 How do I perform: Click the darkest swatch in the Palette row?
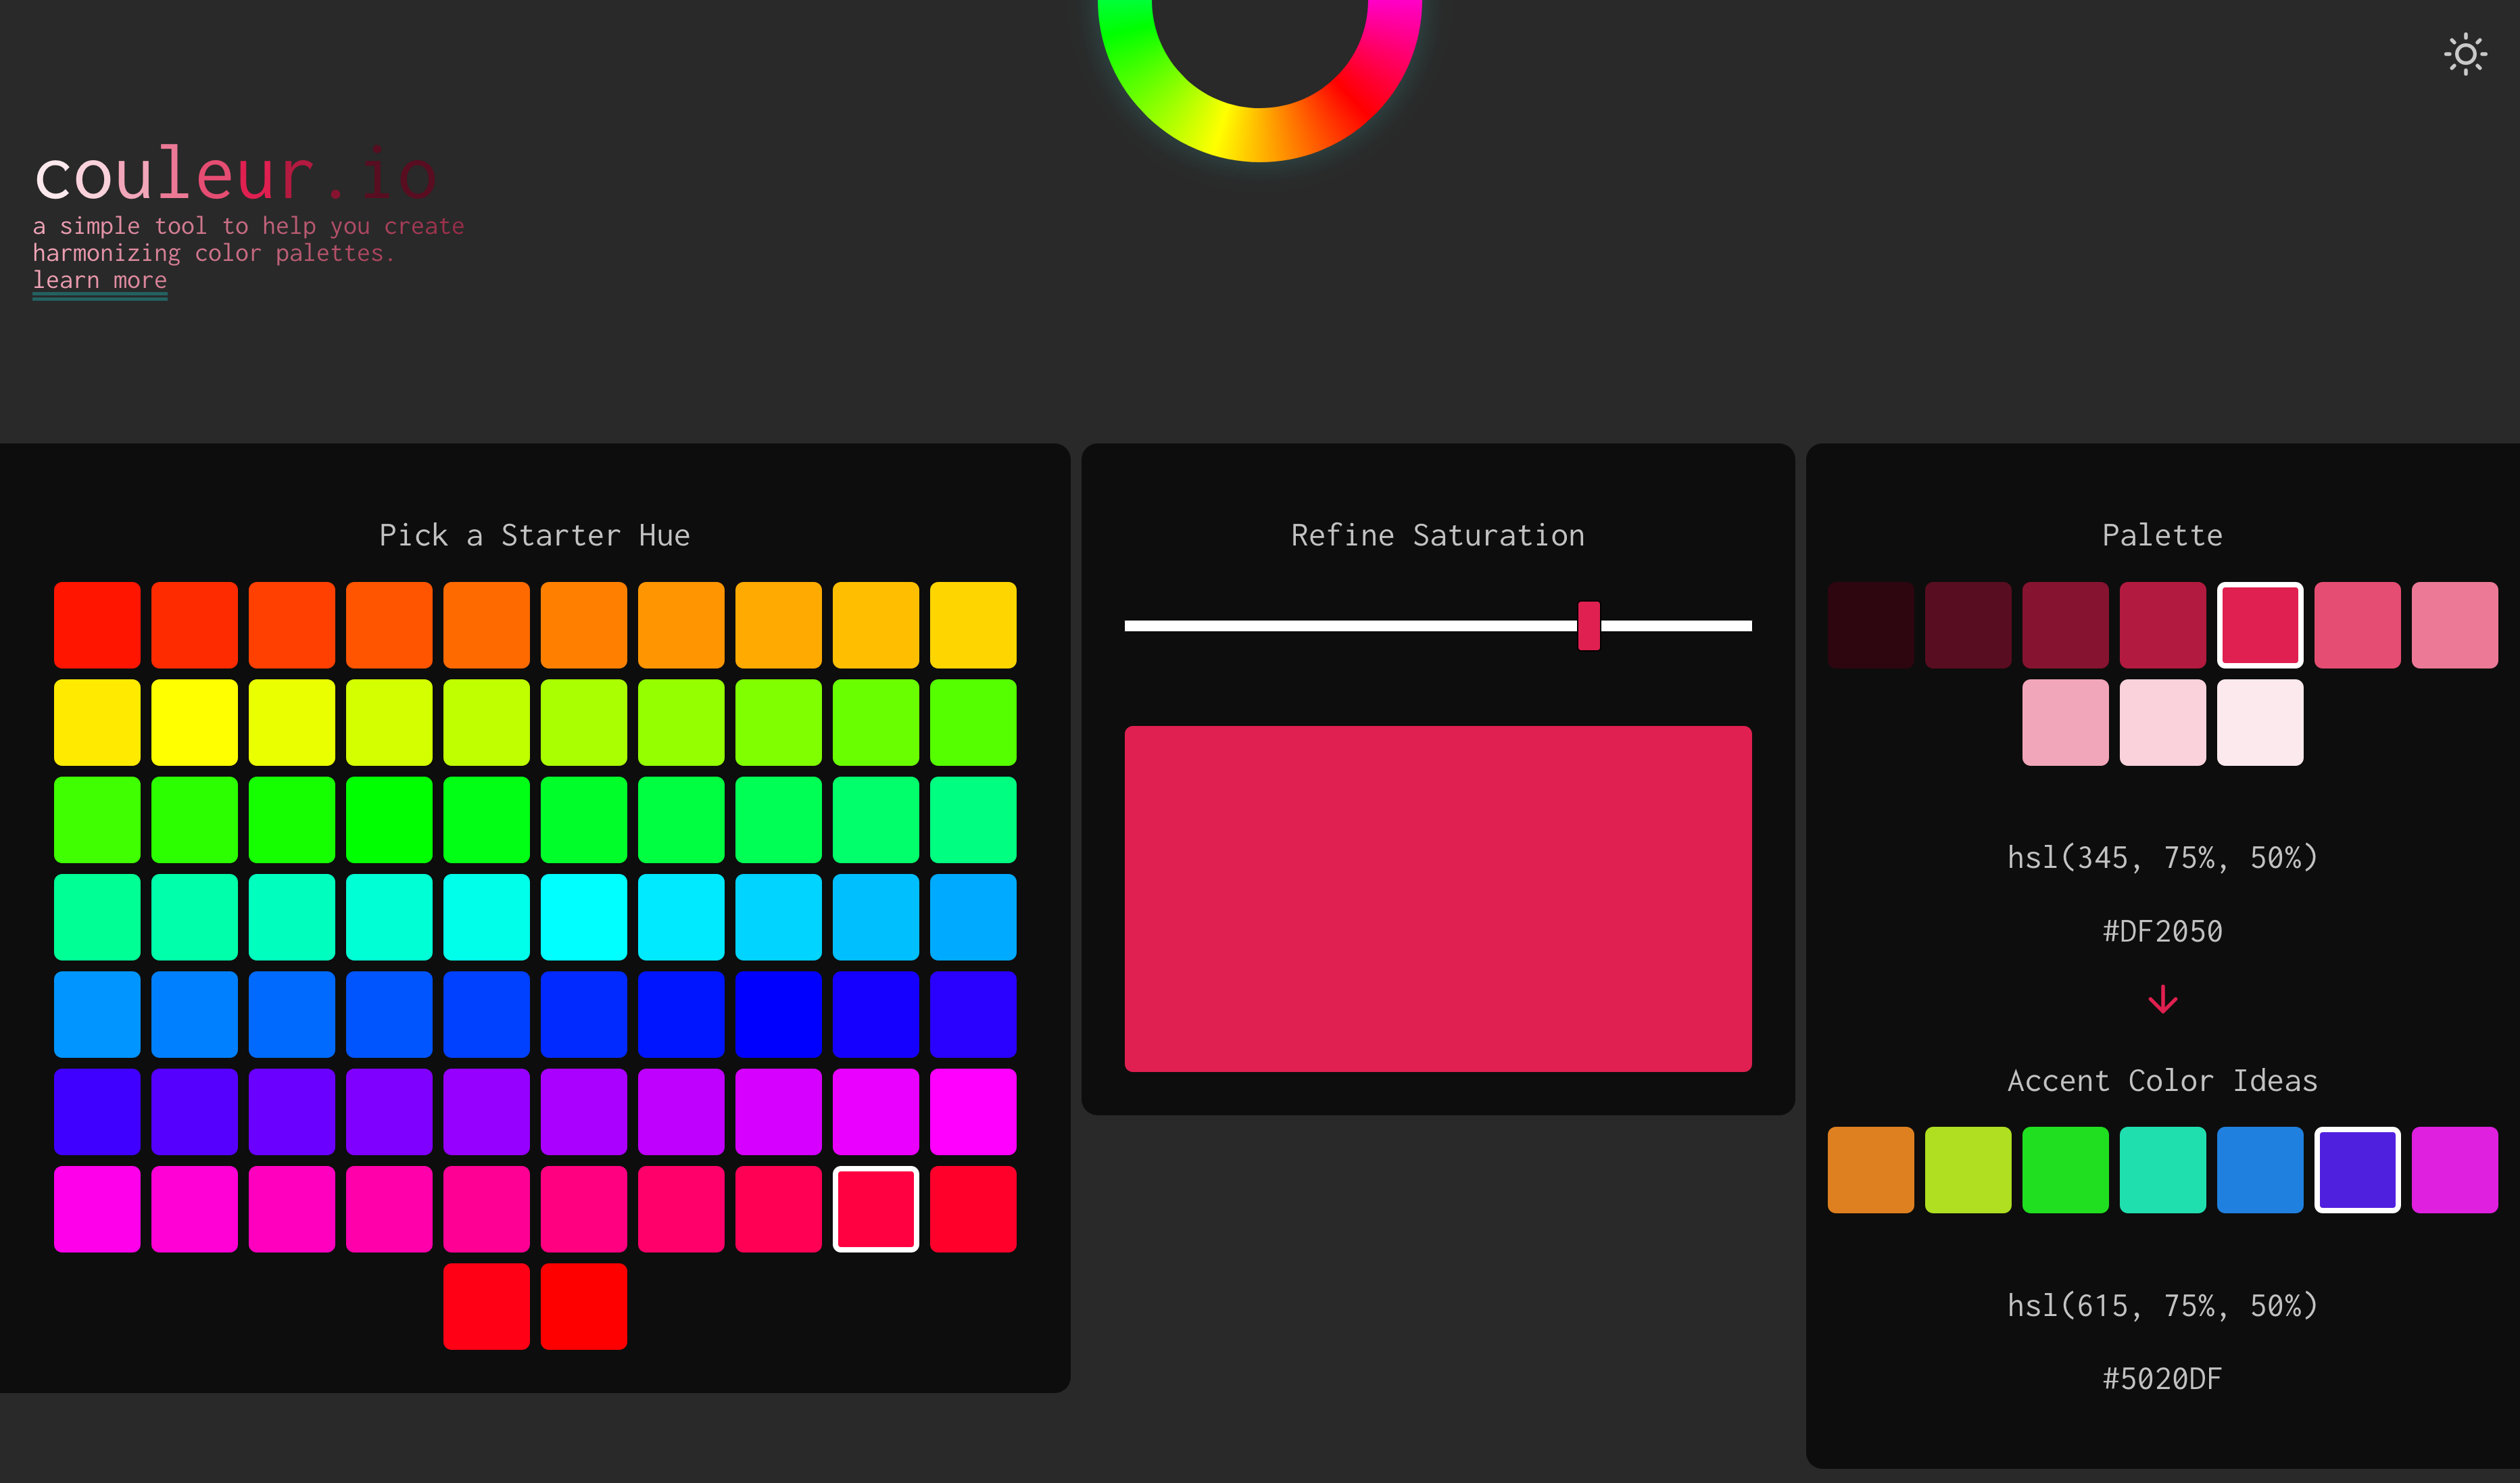click(1869, 624)
